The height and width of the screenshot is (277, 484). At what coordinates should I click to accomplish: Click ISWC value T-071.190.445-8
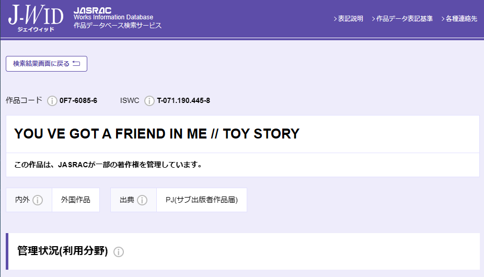(x=183, y=101)
